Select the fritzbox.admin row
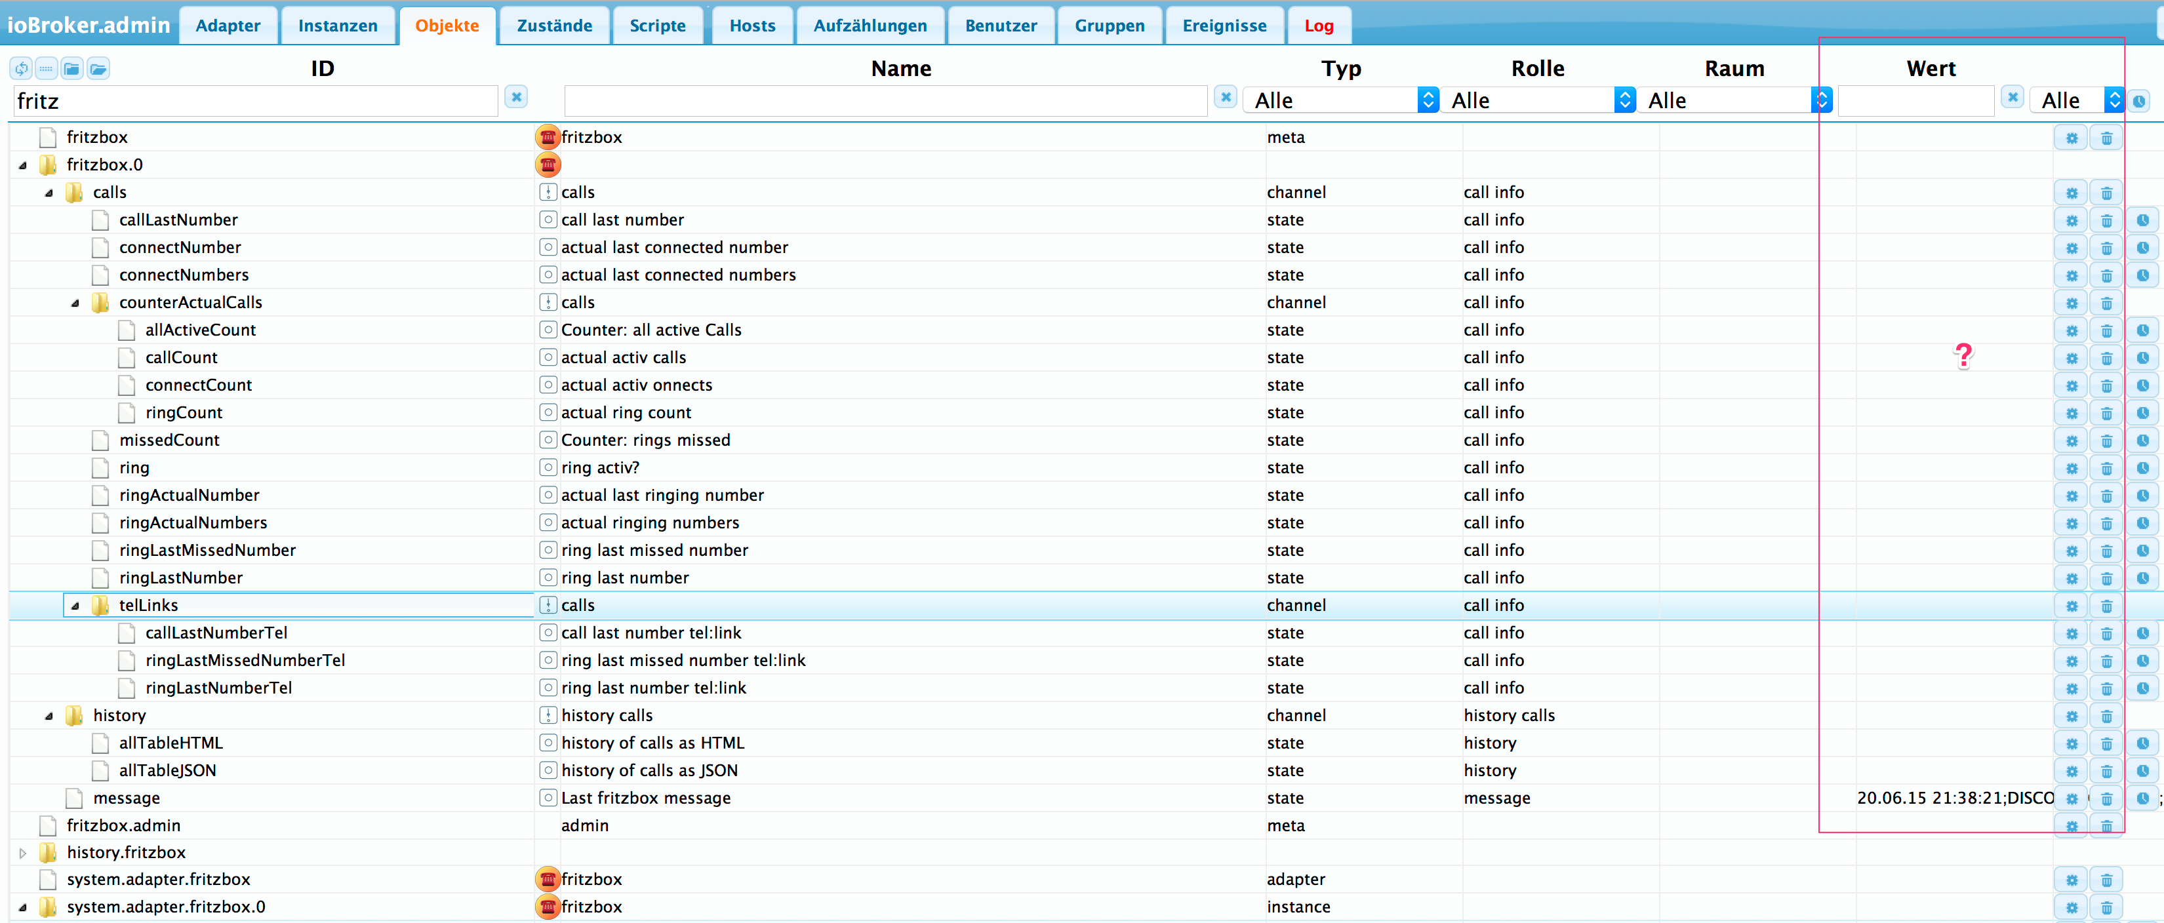 click(123, 827)
